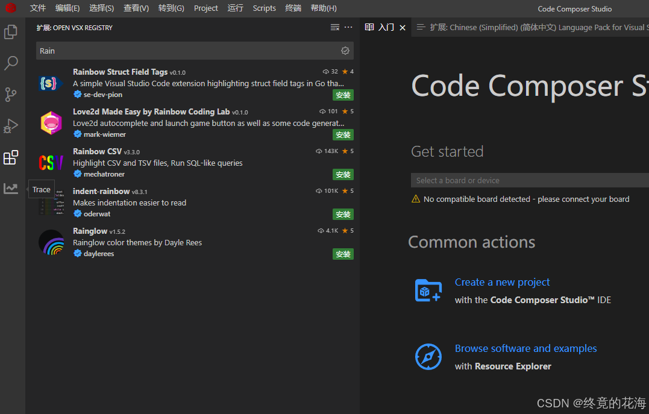649x414 pixels.
Task: Click the Rainbow Struct Field Tags icon
Action: click(51, 83)
